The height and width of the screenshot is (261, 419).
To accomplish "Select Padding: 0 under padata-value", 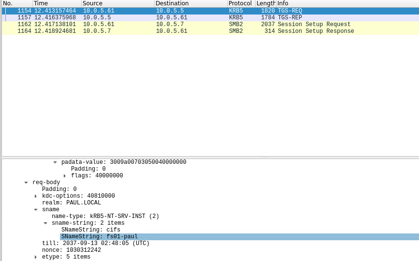I will coord(88,169).
